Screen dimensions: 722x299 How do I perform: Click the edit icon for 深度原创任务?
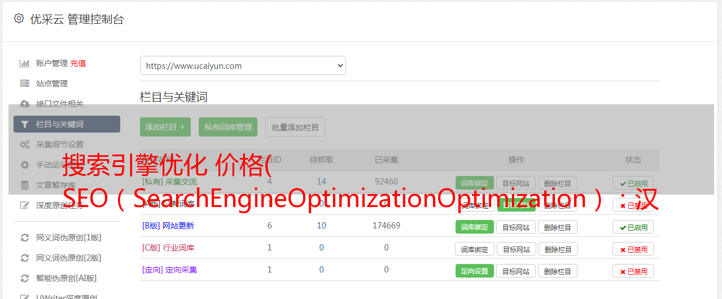(24, 205)
